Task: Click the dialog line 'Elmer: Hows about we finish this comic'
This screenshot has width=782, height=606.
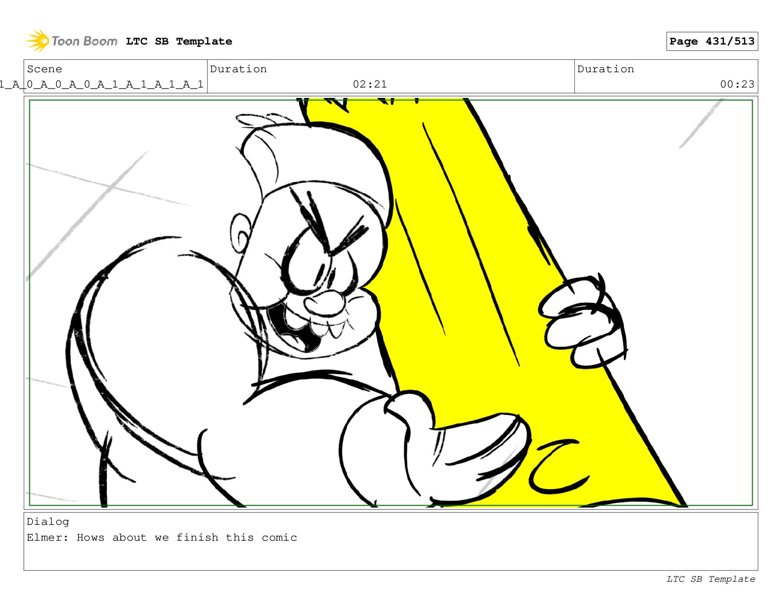Action: coord(162,538)
